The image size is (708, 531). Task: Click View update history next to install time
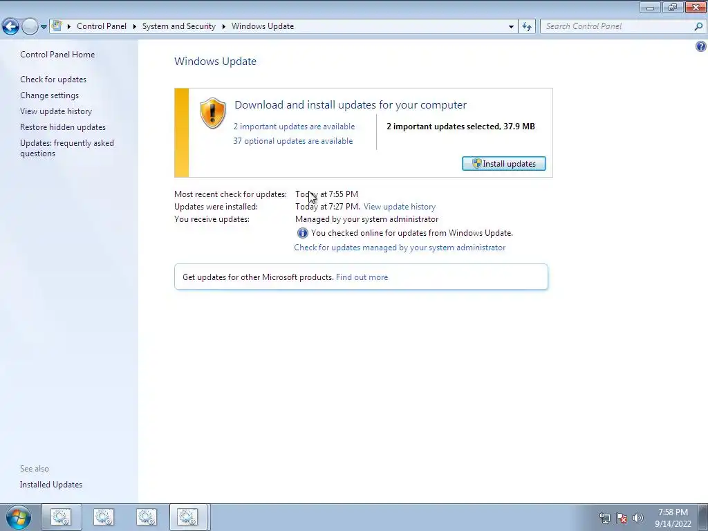400,207
